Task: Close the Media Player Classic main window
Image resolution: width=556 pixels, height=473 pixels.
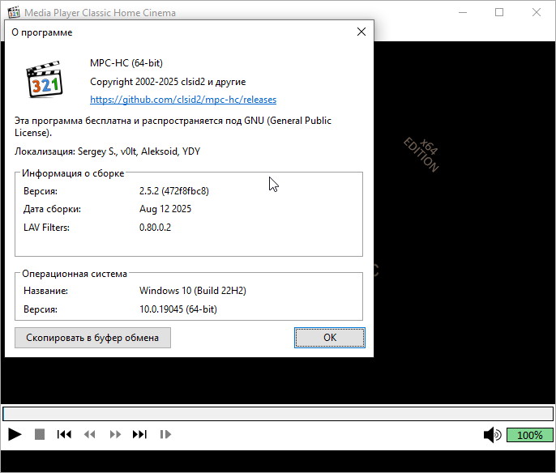Action: point(537,12)
